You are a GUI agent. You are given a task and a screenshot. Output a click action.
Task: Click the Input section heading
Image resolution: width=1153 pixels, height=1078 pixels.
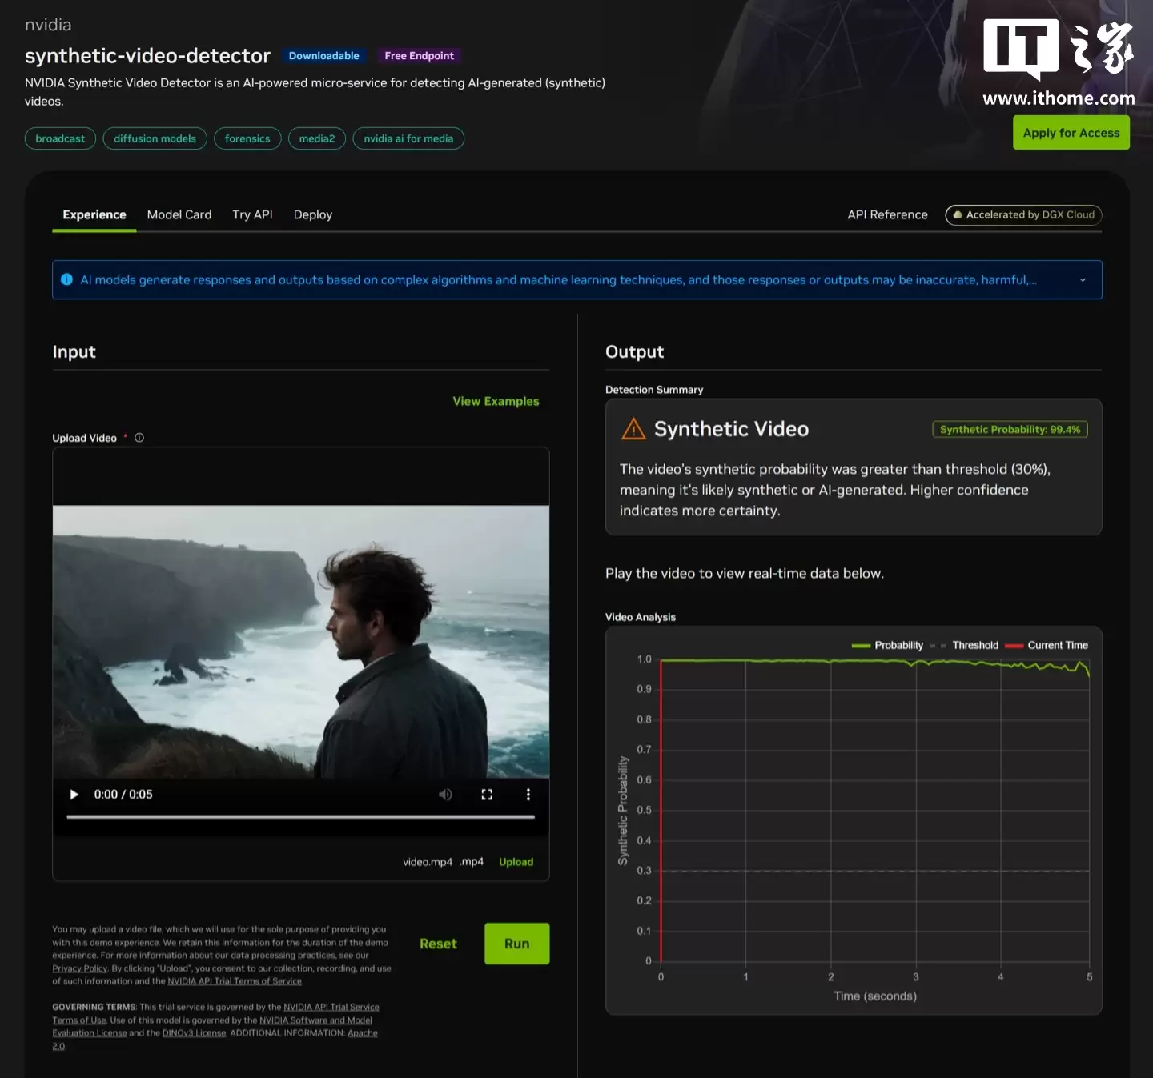[74, 352]
